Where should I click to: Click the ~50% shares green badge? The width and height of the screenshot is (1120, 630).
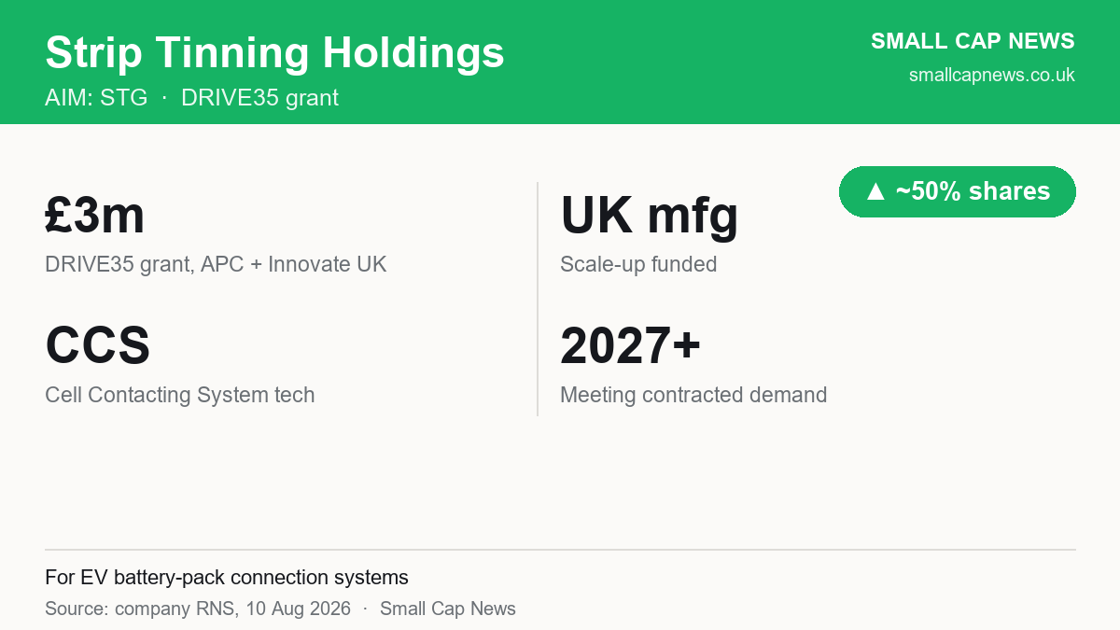tap(958, 191)
